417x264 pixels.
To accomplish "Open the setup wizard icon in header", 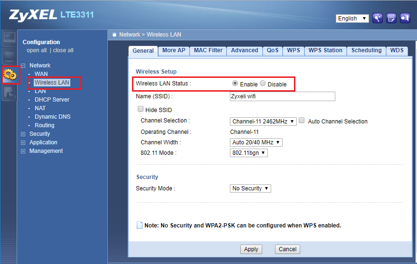I will coord(378,18).
